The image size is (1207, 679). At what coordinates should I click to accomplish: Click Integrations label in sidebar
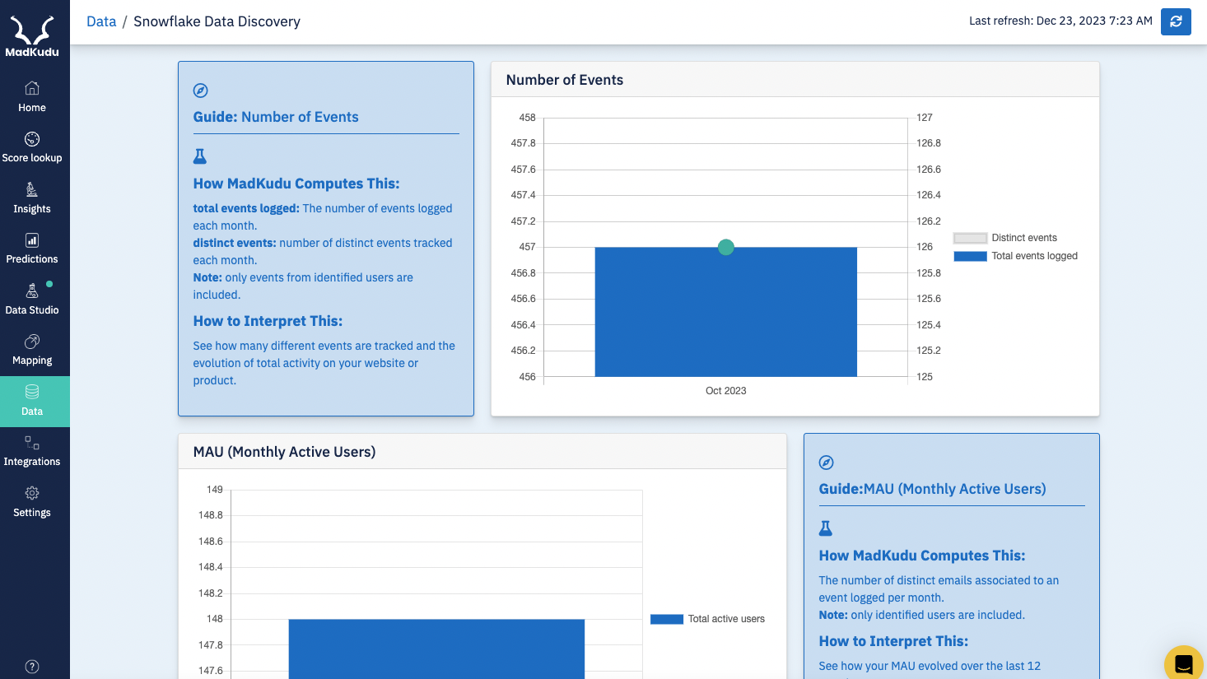(x=32, y=462)
